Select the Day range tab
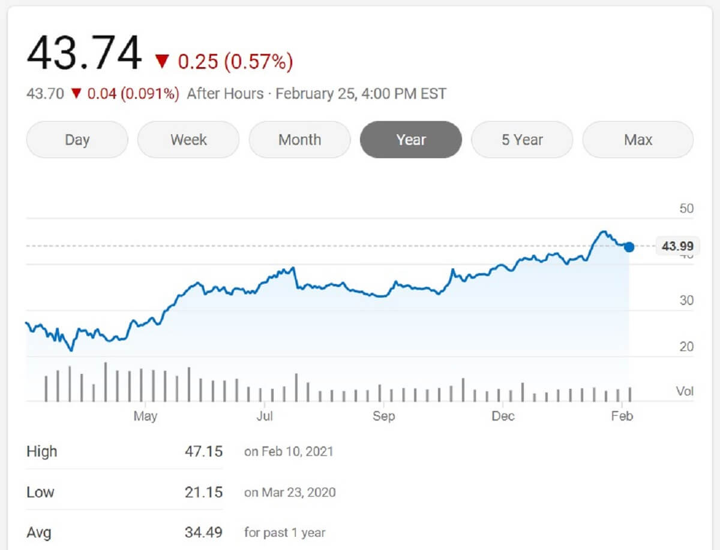Screen dimensions: 720x550 (x=77, y=140)
